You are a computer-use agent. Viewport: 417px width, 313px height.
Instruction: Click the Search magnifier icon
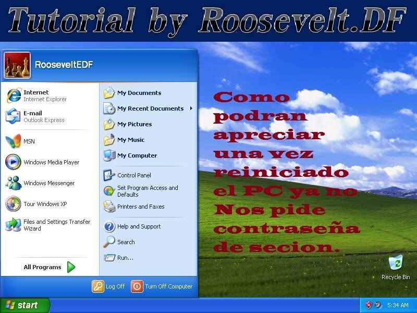click(109, 242)
